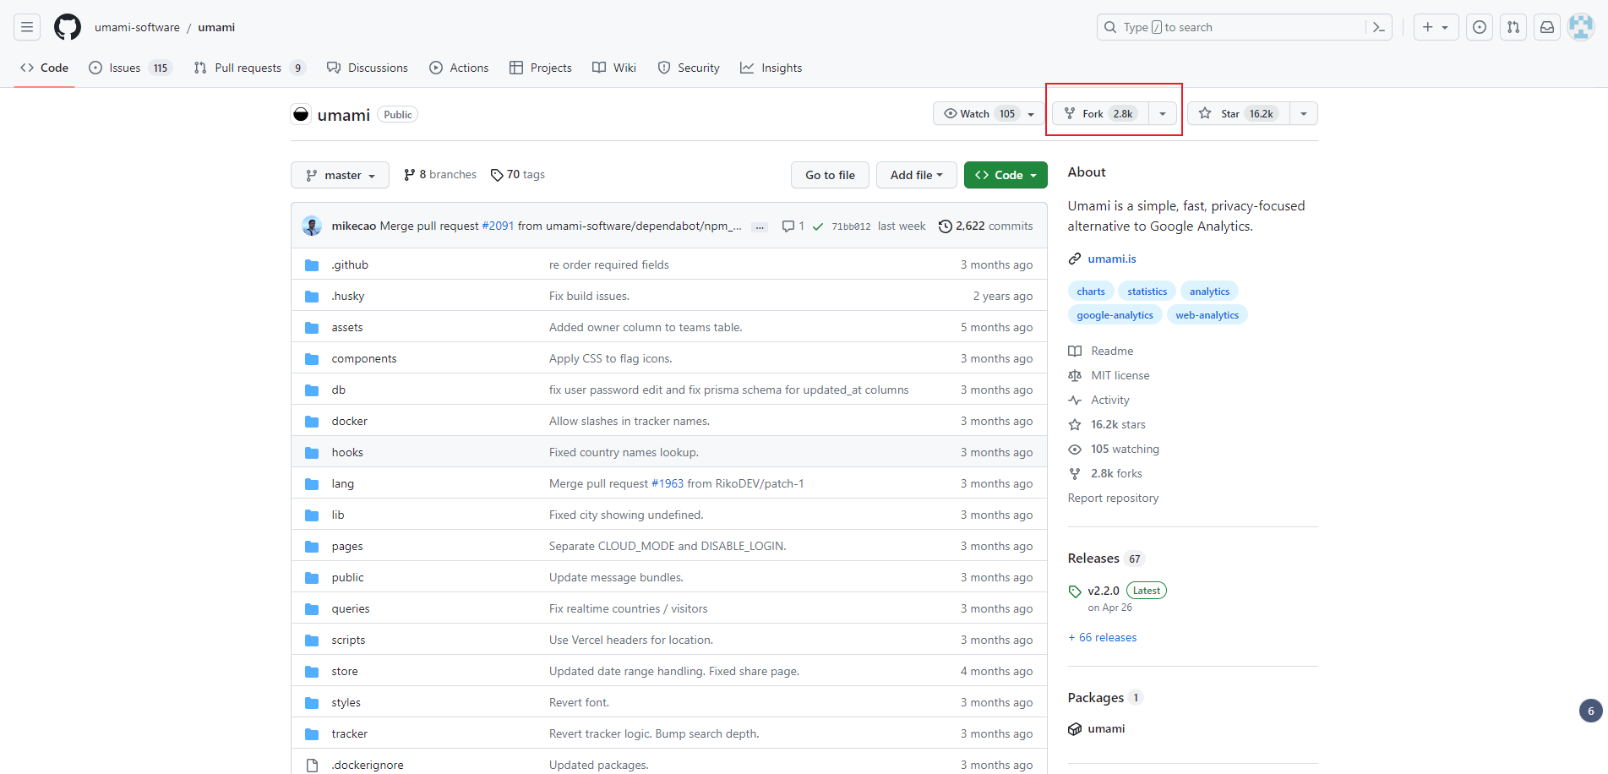
Task: Open the Watch notifications dropdown
Action: click(x=989, y=113)
